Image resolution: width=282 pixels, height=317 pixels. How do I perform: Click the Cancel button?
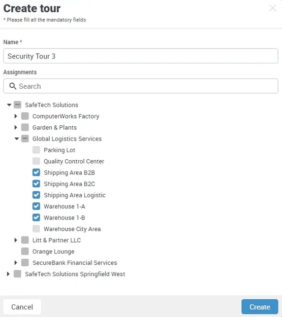click(22, 307)
